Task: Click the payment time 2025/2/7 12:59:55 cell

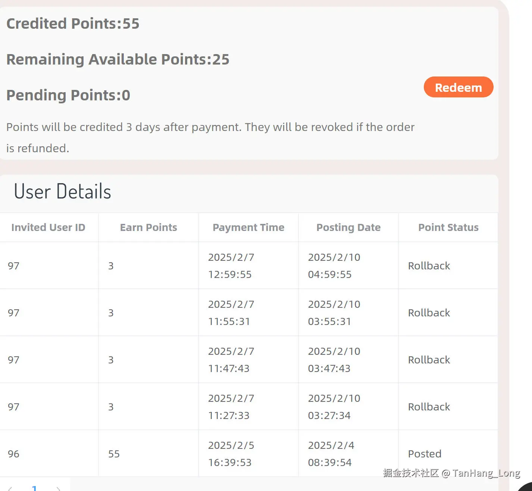Action: [x=231, y=266]
